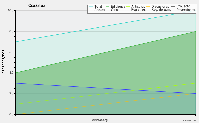Click the Reversiones legend label
The image size is (199, 123).
pos(186,10)
